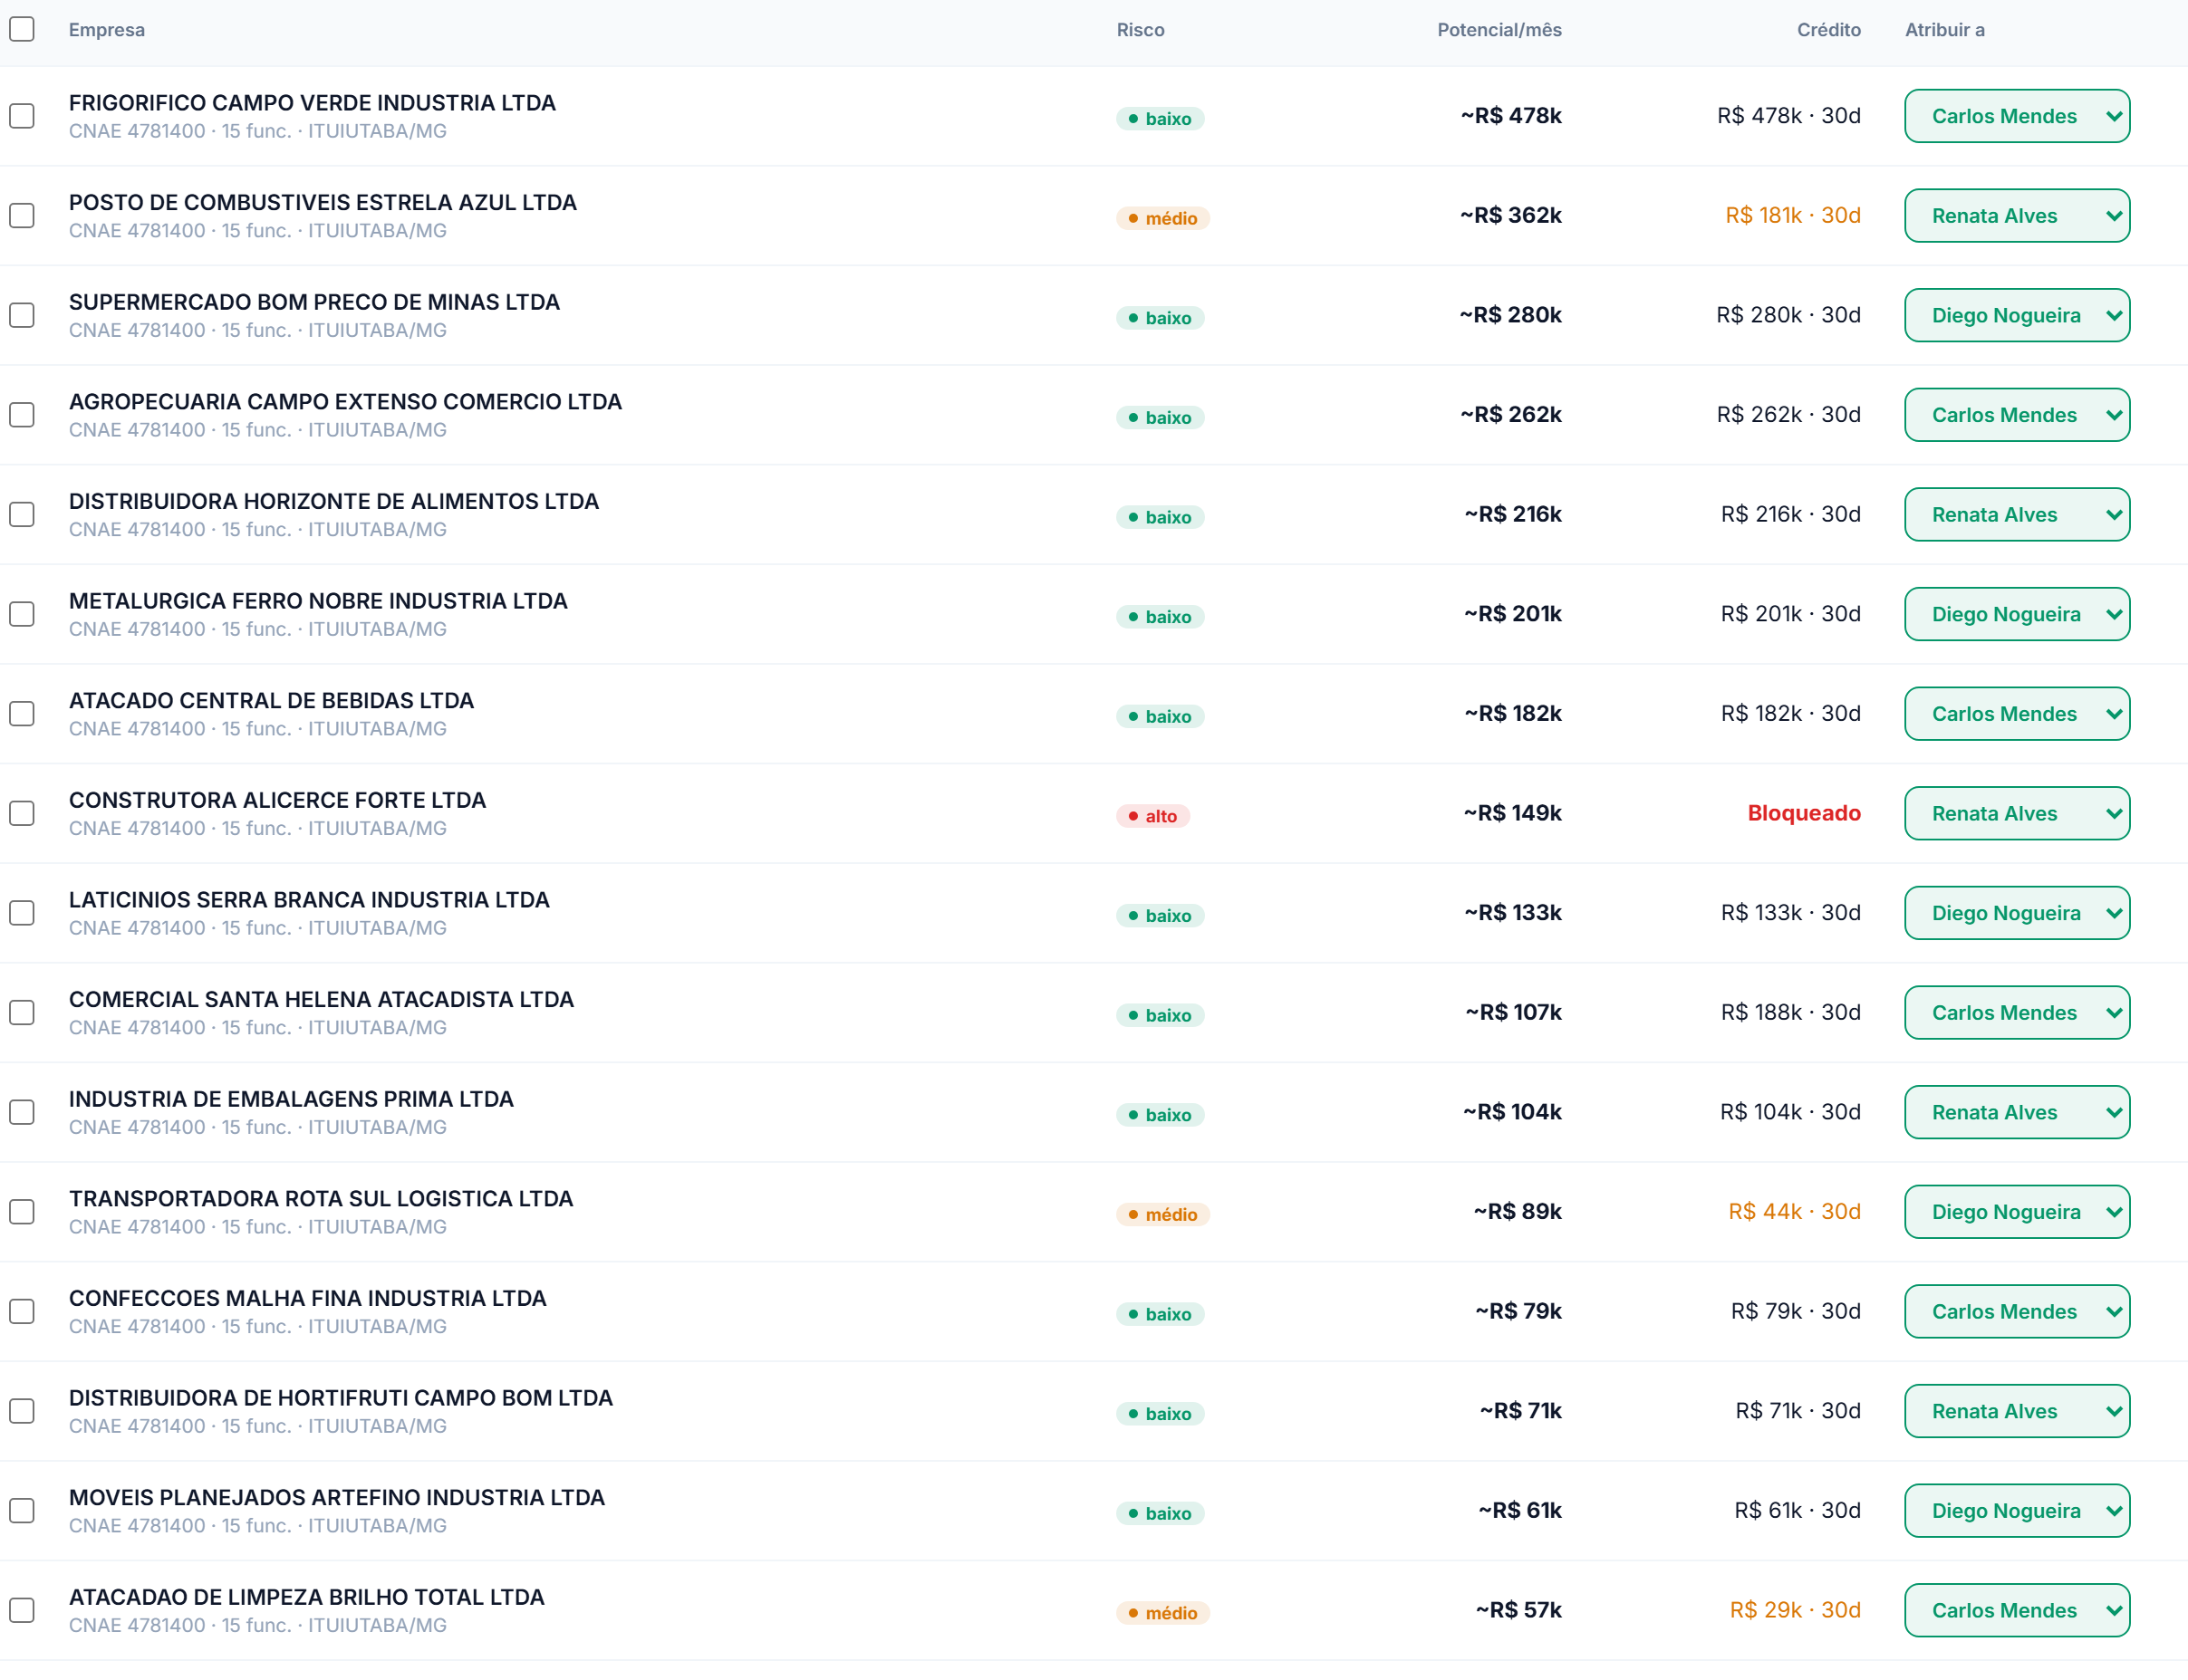This screenshot has height=1680, width=2188.
Task: Change assignee for DISTRIBUIDORA HORIZONTE DE ALIMENTOS
Action: (x=2017, y=515)
